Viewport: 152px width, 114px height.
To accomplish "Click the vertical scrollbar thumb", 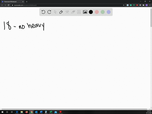I will [x=151, y=17].
